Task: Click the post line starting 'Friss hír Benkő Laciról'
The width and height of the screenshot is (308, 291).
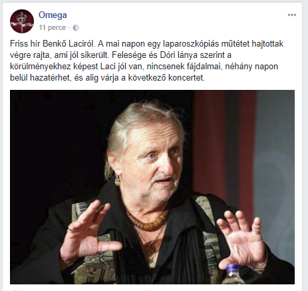Action: pos(146,44)
